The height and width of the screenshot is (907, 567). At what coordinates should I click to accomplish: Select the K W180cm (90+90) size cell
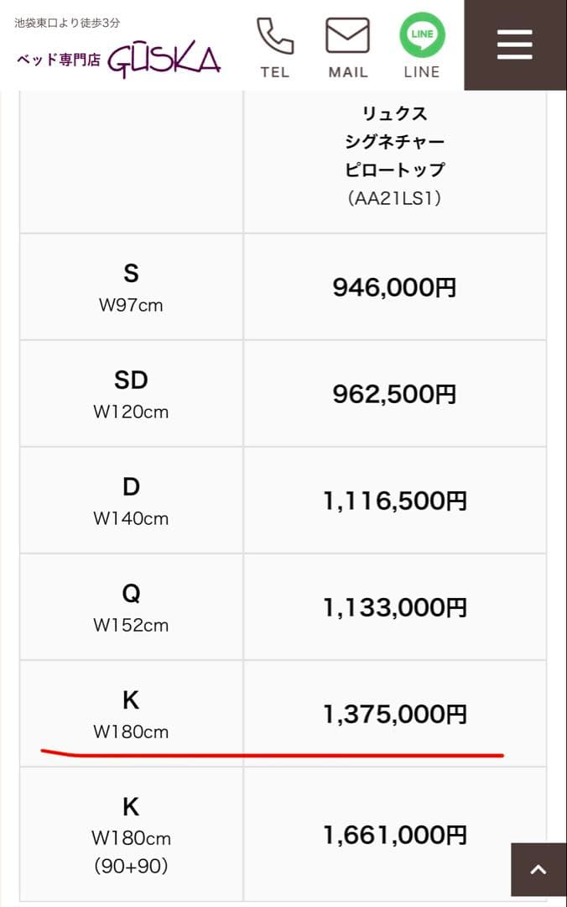pyautogui.click(x=131, y=835)
